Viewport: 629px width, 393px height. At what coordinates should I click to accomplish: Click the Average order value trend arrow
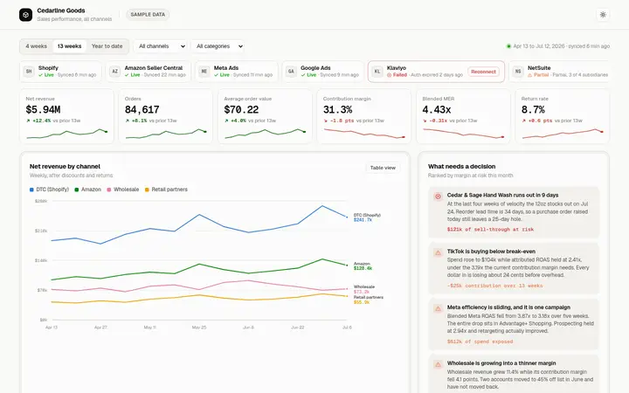226,121
